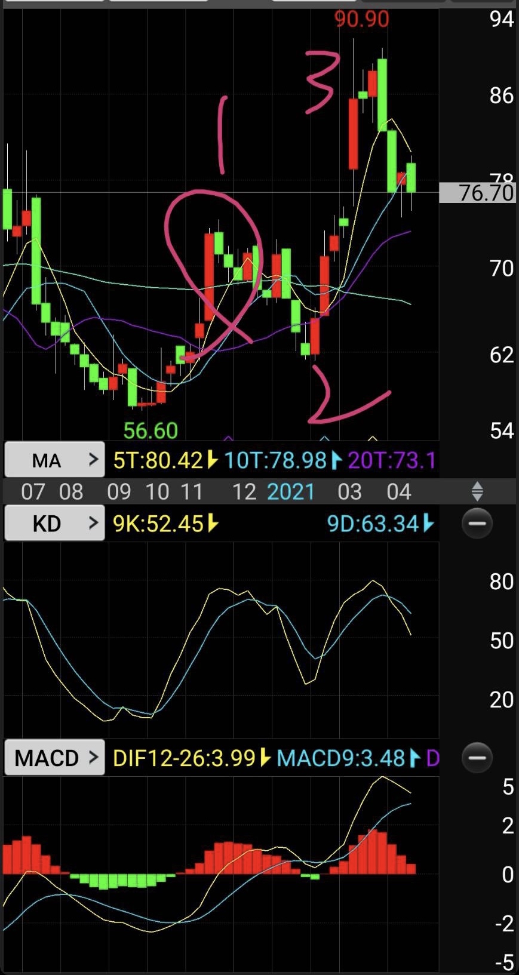The image size is (519, 975).
Task: Tap the DIF12-26:3.99 readout
Action: click(x=185, y=758)
